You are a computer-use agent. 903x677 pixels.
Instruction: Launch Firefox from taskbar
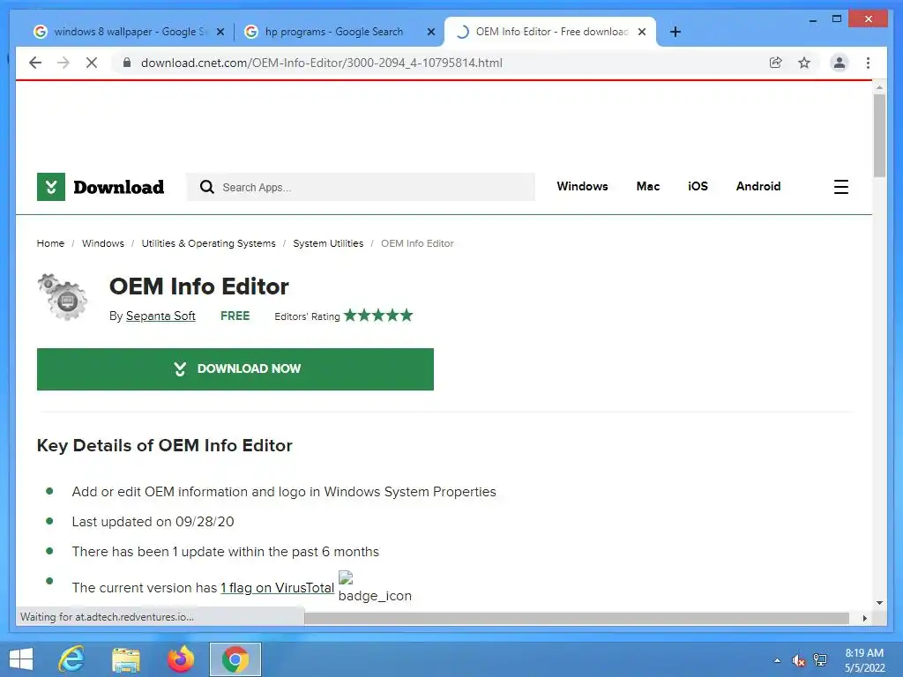click(180, 659)
